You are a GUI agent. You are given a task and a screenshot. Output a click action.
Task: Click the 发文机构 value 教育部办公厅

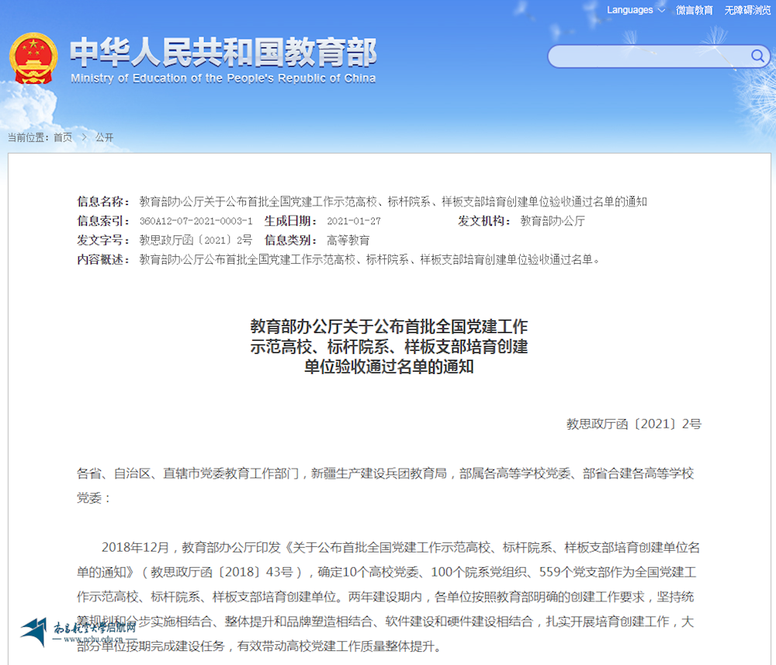coord(553,221)
